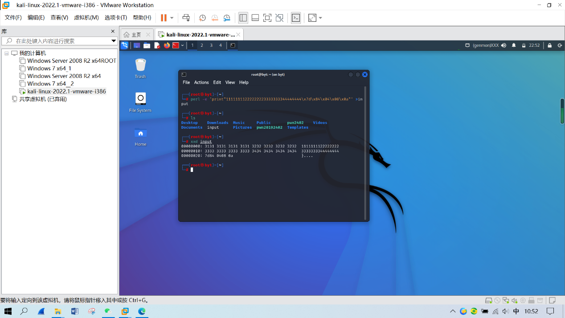This screenshot has width=565, height=318.
Task: Open the terminal File menu
Action: [186, 82]
